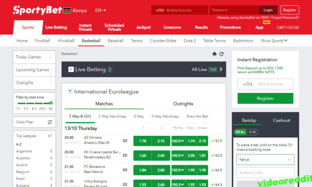The height and width of the screenshot is (187, 312).
Task: Bet on AS Monaco at 1.78
Action: [x=142, y=141]
